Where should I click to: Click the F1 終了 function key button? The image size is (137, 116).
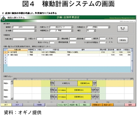(6, 105)
